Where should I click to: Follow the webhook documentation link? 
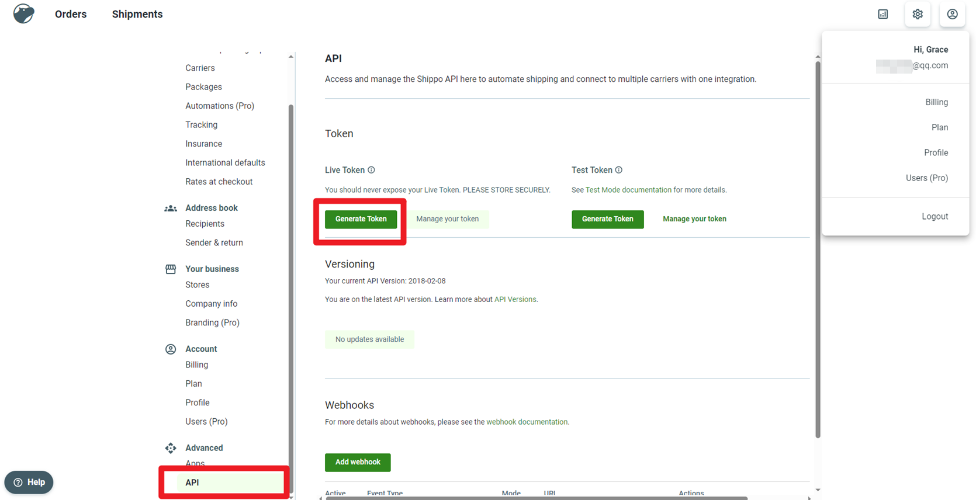coord(527,422)
